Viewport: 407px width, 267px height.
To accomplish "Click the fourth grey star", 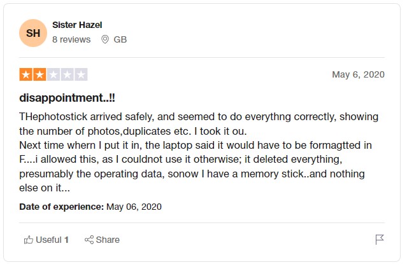I will [x=68, y=74].
